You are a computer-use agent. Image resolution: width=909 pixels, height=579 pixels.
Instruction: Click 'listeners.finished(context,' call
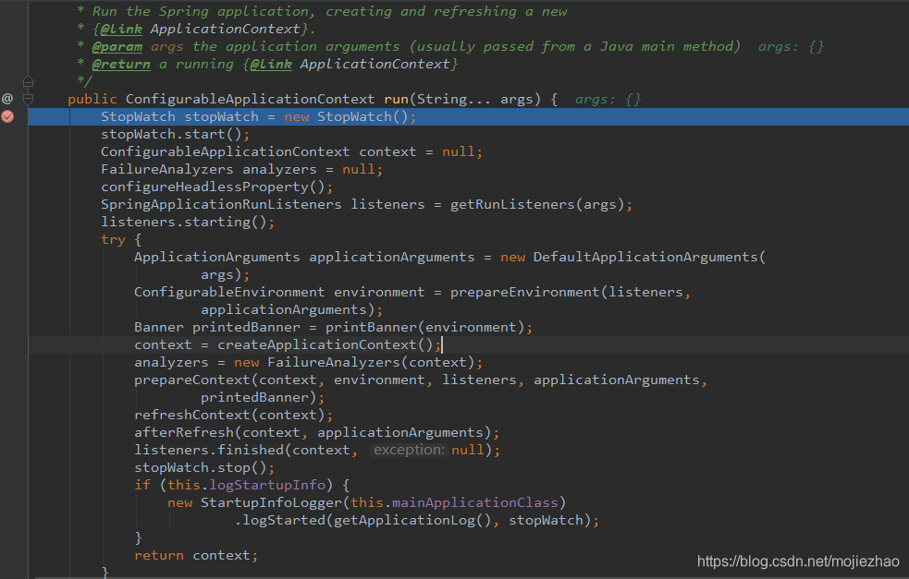pyautogui.click(x=246, y=450)
